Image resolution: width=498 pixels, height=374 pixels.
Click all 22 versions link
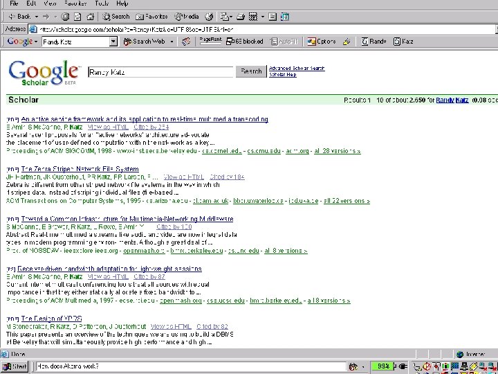coord(347,201)
